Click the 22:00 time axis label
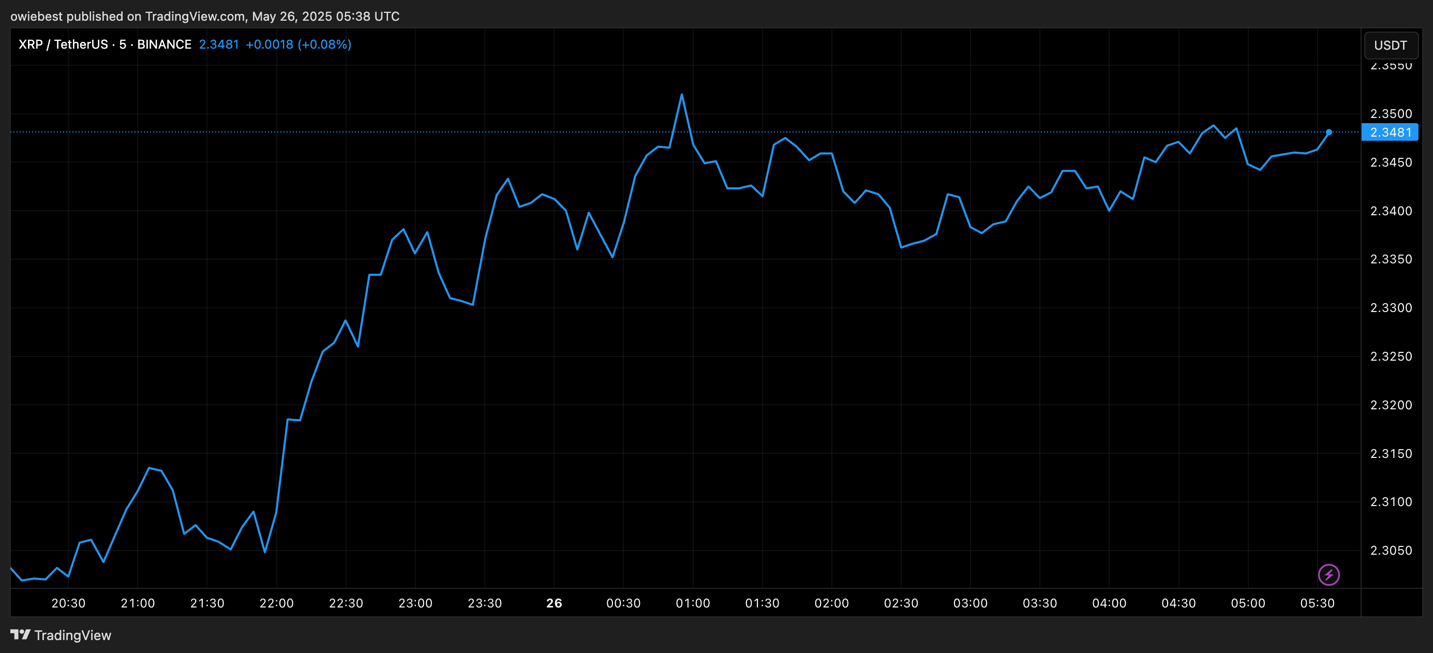Image resolution: width=1433 pixels, height=653 pixels. [x=276, y=603]
